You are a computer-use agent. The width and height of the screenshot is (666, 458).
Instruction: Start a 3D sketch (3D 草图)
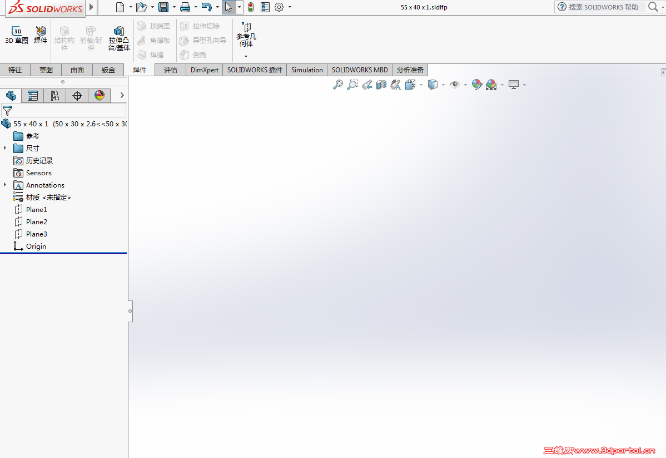click(17, 35)
